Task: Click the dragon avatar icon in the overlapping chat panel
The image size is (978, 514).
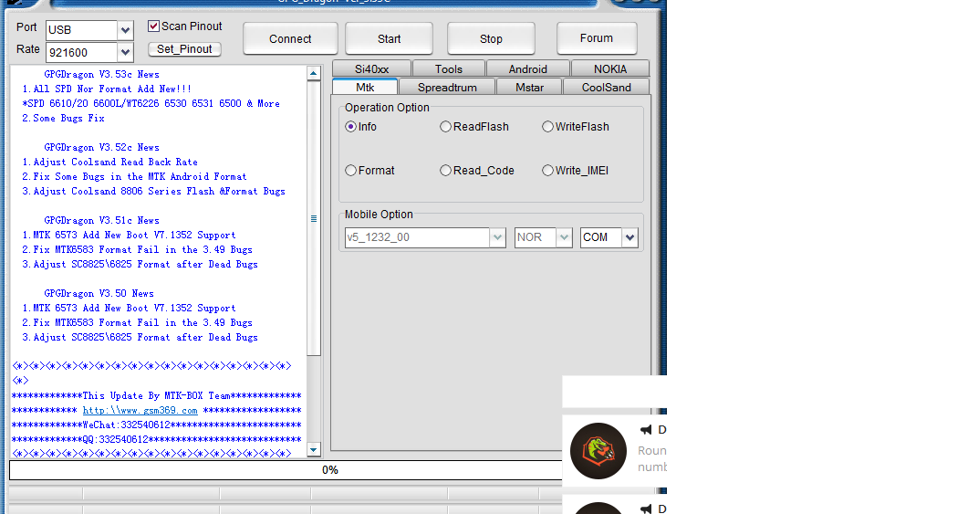Action: (598, 451)
